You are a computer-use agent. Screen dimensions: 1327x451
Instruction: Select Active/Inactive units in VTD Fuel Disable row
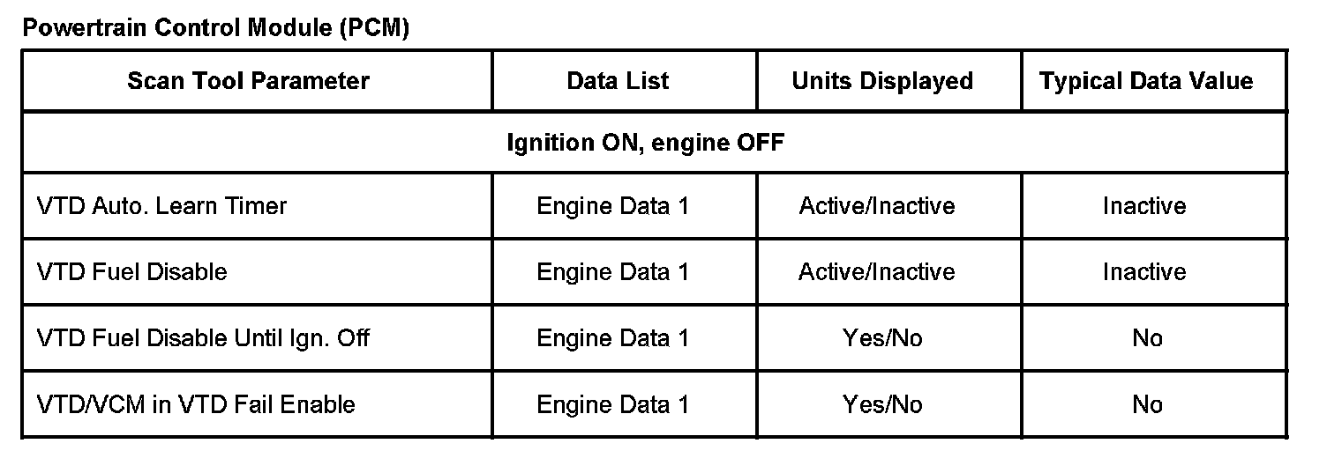(877, 271)
